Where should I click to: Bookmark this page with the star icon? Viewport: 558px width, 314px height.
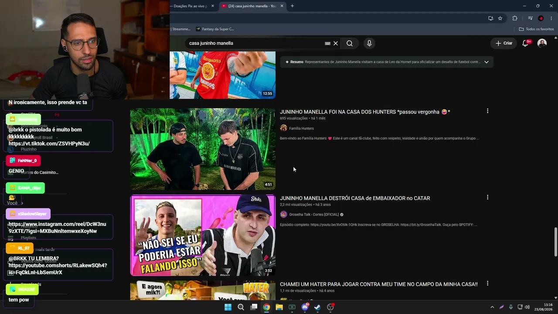(x=500, y=18)
